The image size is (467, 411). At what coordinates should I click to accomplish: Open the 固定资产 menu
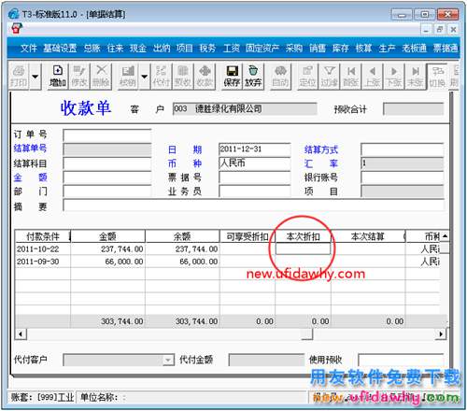click(x=262, y=48)
